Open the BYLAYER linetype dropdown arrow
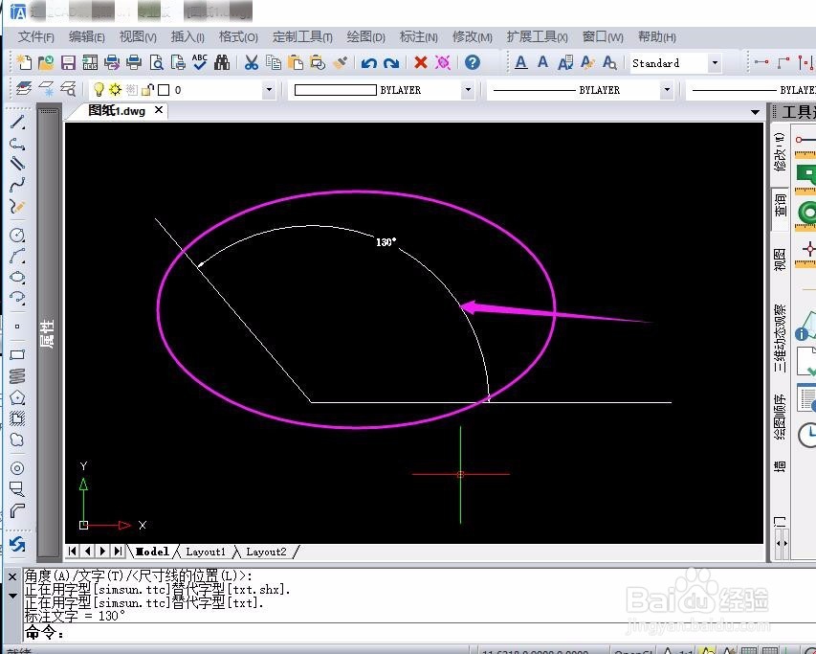Image resolution: width=816 pixels, height=654 pixels. point(667,90)
